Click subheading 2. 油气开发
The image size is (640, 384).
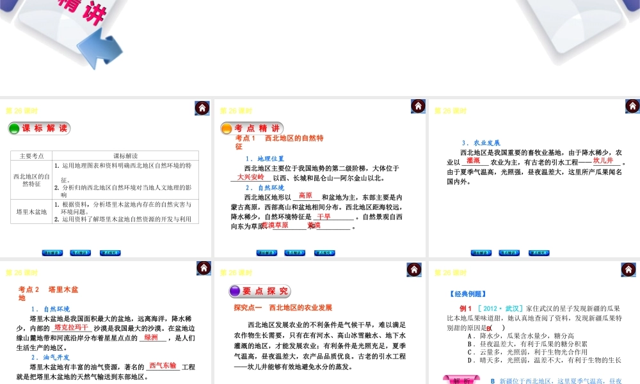click(51, 358)
